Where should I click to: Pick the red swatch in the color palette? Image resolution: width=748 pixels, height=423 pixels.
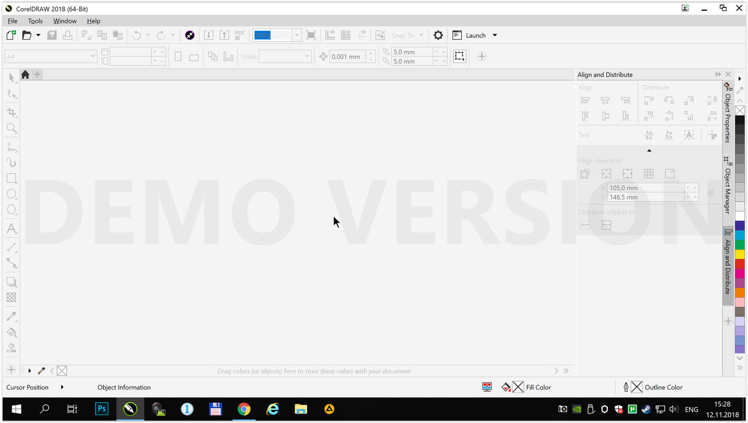coord(740,264)
